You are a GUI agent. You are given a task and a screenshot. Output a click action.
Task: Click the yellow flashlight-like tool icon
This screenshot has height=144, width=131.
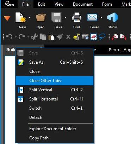(77, 37)
